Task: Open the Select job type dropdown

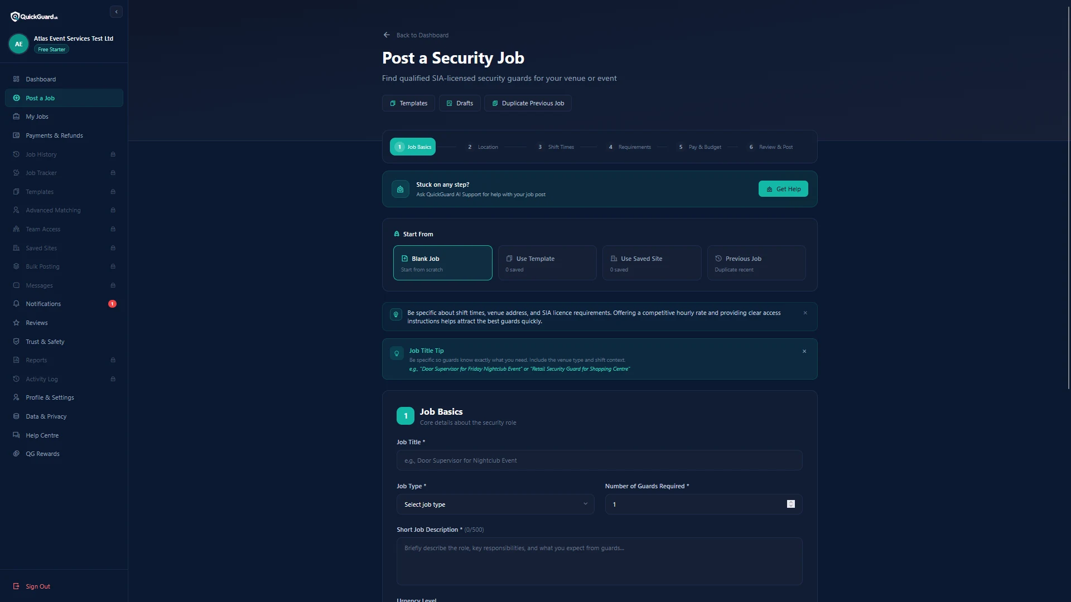Action: pos(495,504)
